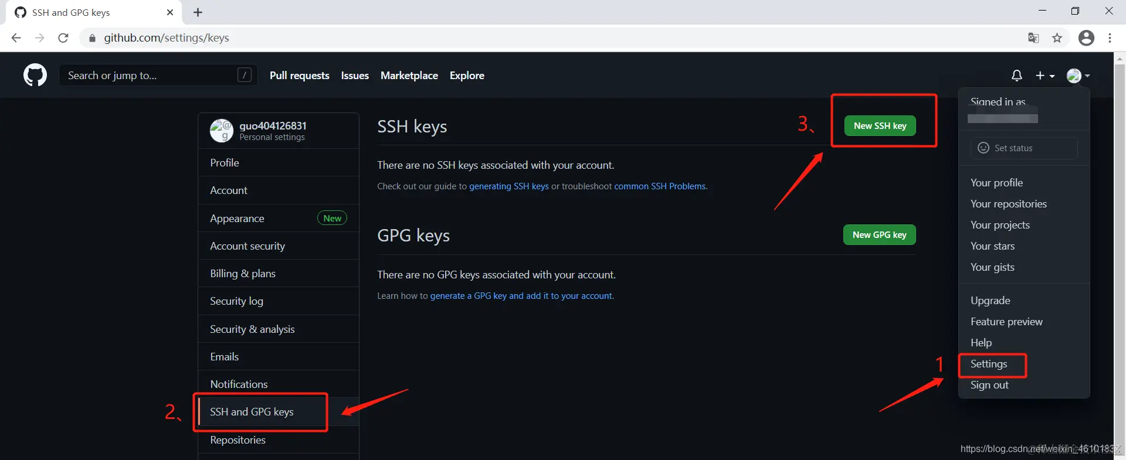The image size is (1126, 460).
Task: Click the browser forward arrow
Action: [39, 38]
